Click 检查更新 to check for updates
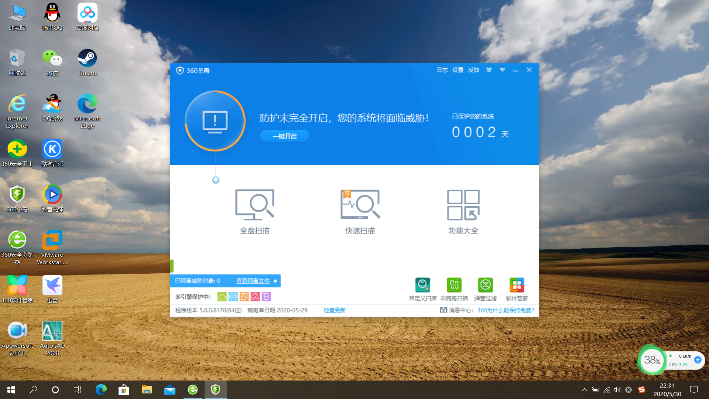Image resolution: width=709 pixels, height=399 pixels. click(334, 310)
